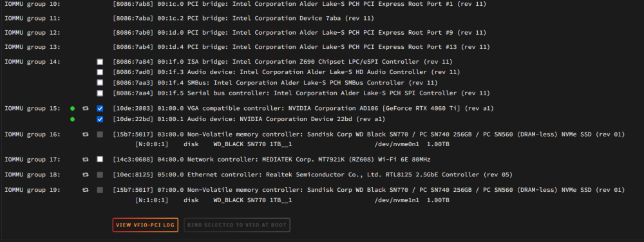Click the PCI Express Root Port #9 entry
The width and height of the screenshot is (644, 242).
point(299,33)
